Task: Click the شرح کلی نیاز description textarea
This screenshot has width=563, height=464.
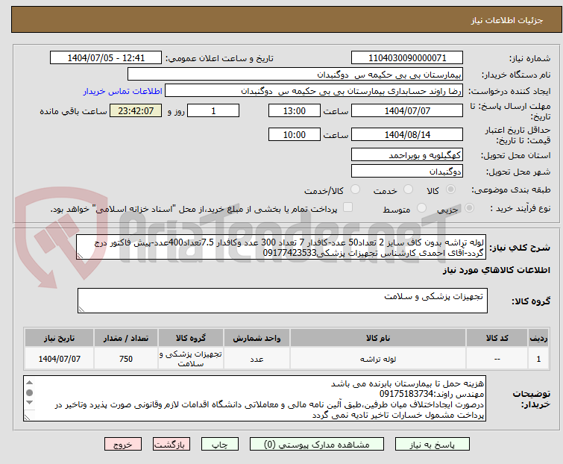Action: (x=281, y=247)
